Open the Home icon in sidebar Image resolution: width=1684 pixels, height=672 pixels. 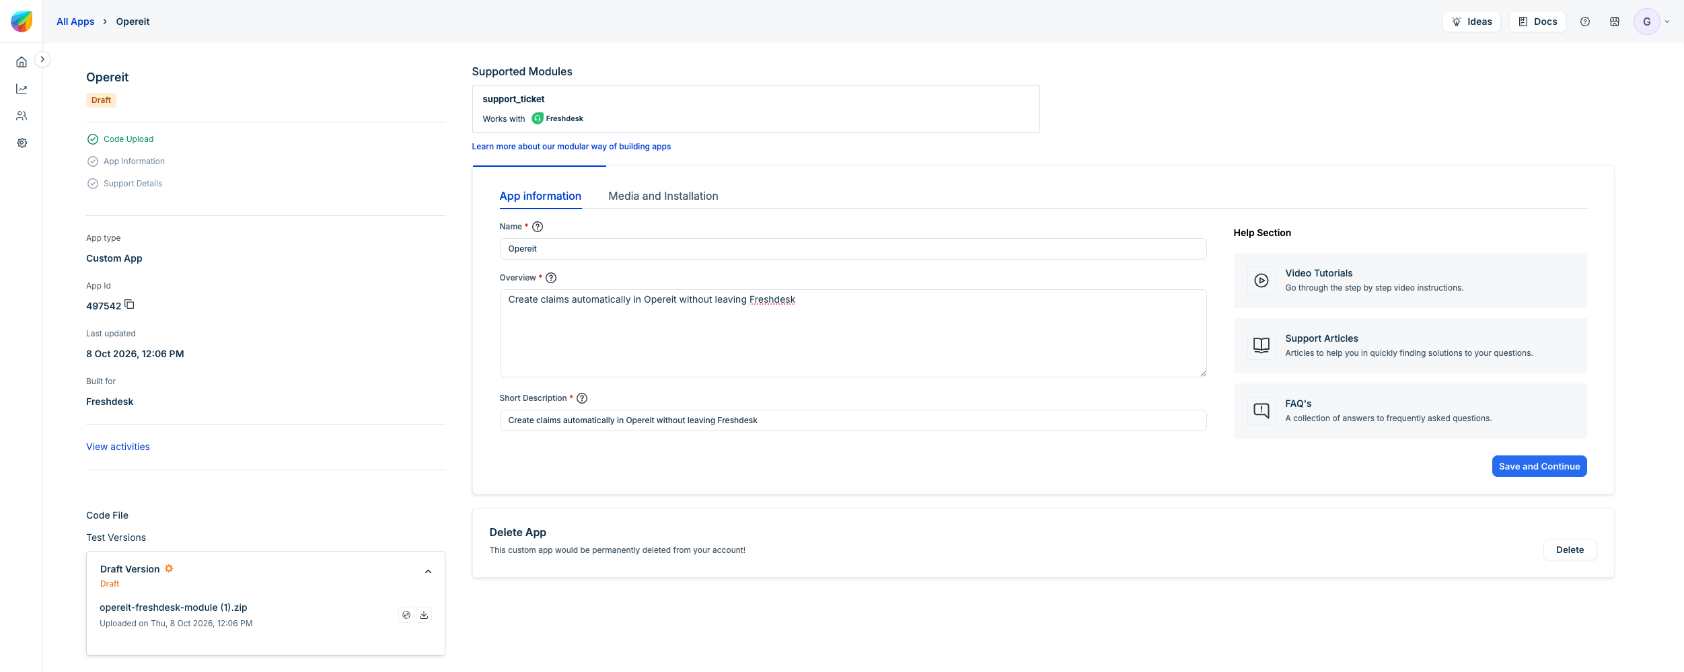22,62
